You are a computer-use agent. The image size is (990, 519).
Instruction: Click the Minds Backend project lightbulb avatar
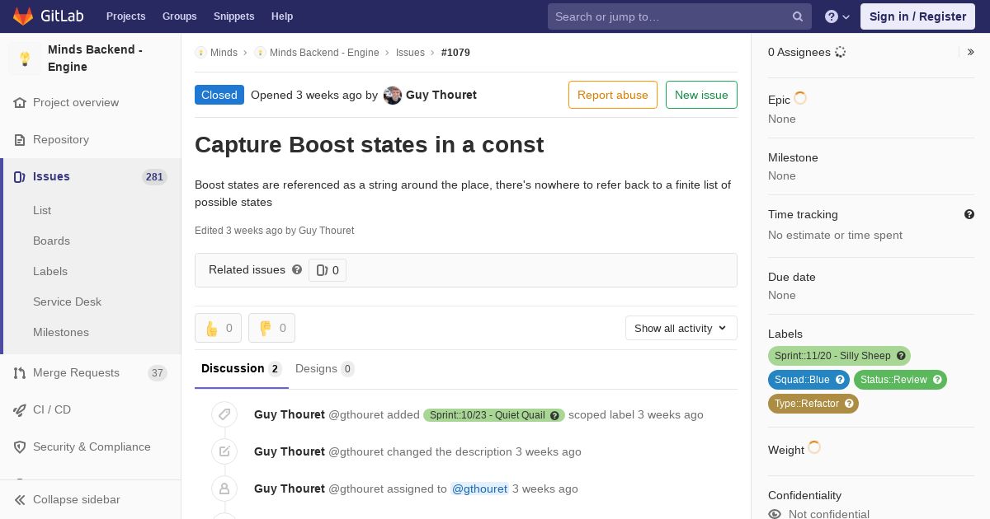point(25,58)
